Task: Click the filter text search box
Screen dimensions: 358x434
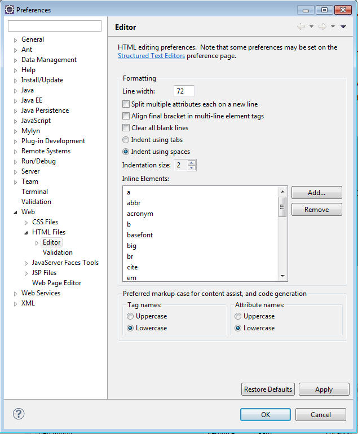Action: [55, 26]
